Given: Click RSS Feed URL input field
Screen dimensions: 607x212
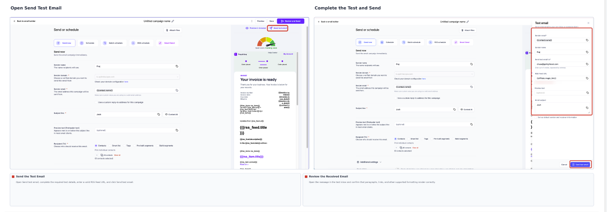Looking at the screenshot, I should 562,78.
